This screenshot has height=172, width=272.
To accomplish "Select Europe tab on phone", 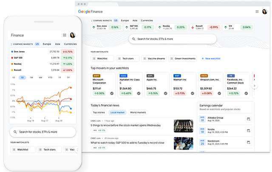I will click(47, 44).
